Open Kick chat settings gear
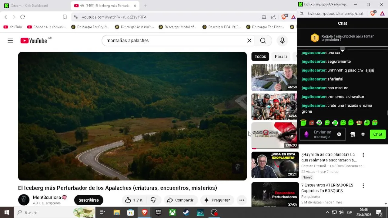Viewport: 388px width, 218px height. [363, 134]
